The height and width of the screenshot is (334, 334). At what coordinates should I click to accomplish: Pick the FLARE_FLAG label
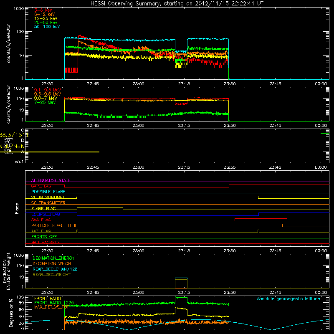(43, 208)
